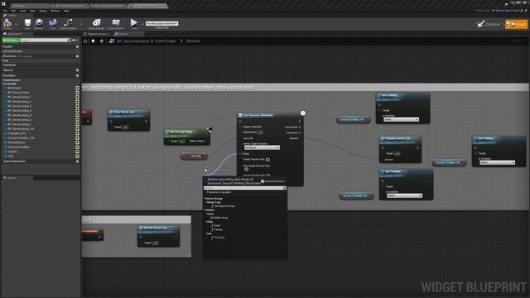Open the View menu
The width and height of the screenshot is (530, 298).
(x=32, y=11)
